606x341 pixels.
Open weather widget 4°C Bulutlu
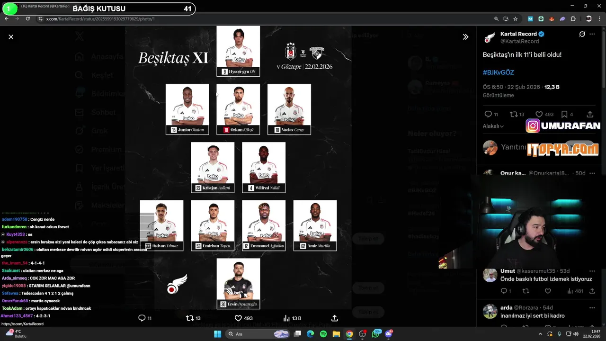[15, 334]
